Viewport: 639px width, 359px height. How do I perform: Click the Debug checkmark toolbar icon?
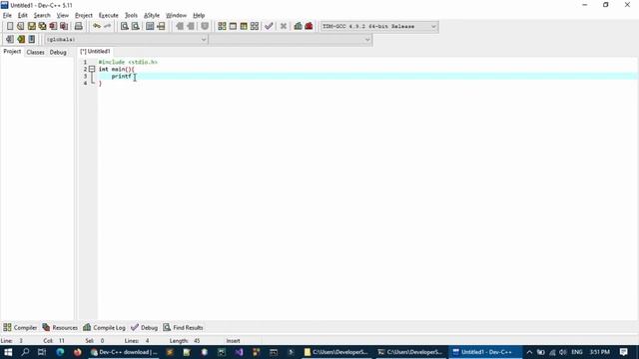pos(269,26)
